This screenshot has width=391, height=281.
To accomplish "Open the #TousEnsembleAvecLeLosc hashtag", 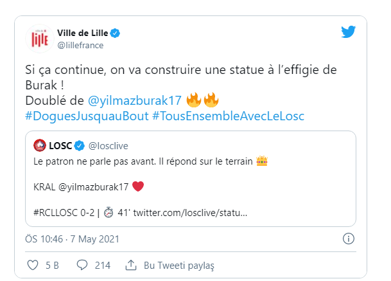I will 228,116.
